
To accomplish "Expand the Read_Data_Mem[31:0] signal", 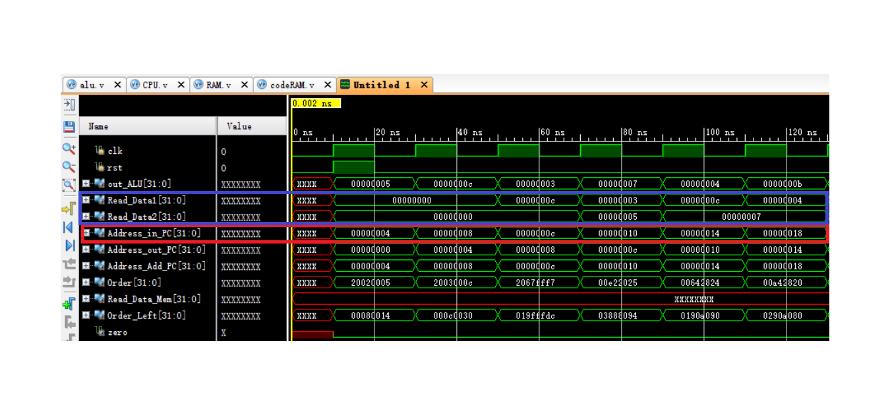I will point(86,299).
